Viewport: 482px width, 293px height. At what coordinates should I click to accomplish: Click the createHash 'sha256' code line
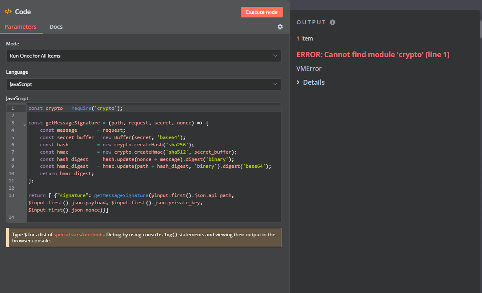(x=117, y=145)
